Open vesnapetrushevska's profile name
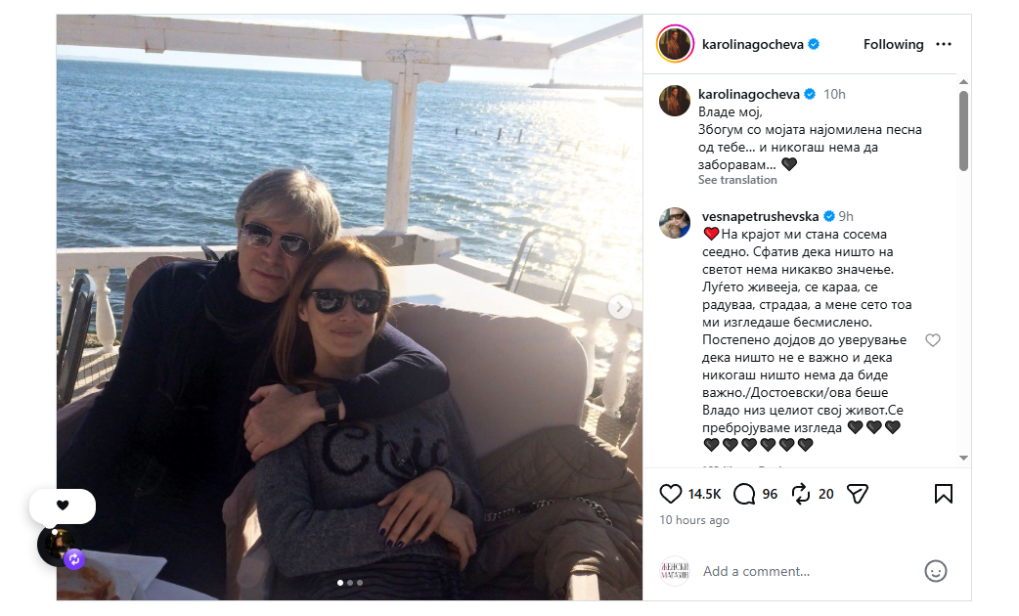 coord(761,216)
